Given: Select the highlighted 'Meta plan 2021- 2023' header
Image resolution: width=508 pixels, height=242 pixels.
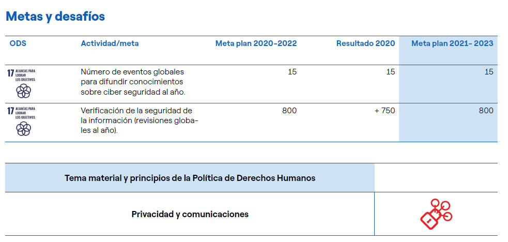Looking at the screenshot, I should pyautogui.click(x=452, y=43).
